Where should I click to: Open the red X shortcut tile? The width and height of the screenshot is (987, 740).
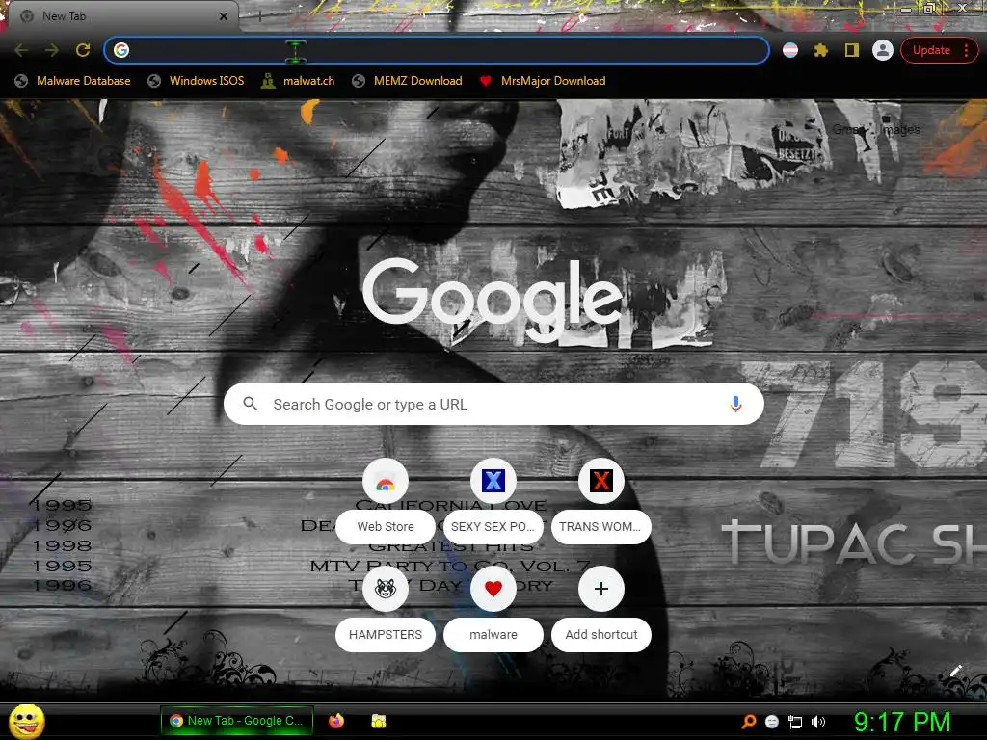pyautogui.click(x=601, y=482)
